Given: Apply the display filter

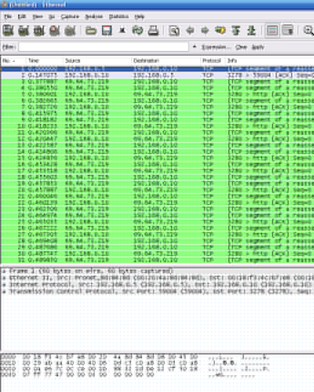Looking at the screenshot, I should tap(258, 47).
